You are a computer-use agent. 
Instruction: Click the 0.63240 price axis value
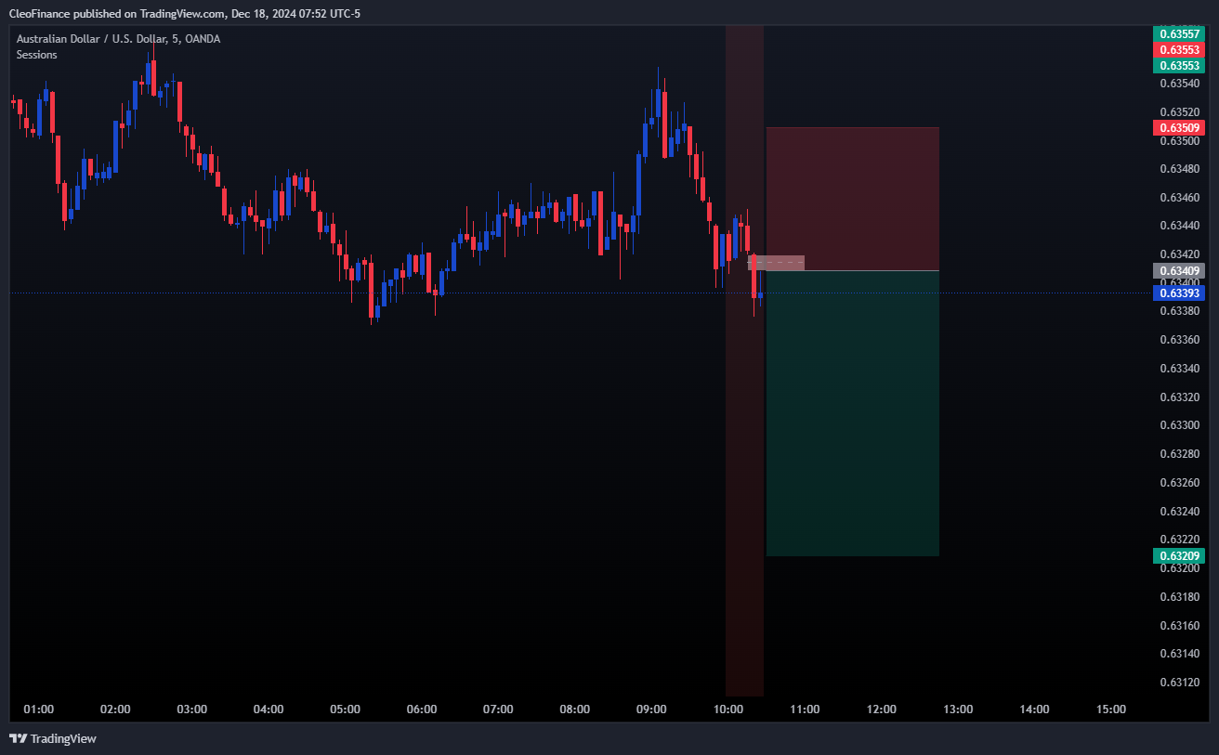pos(1180,511)
